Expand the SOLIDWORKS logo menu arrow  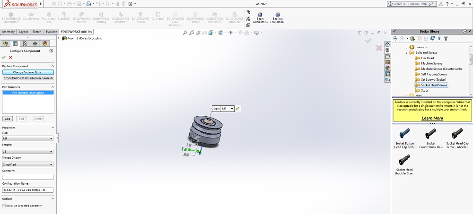pyautogui.click(x=41, y=4)
